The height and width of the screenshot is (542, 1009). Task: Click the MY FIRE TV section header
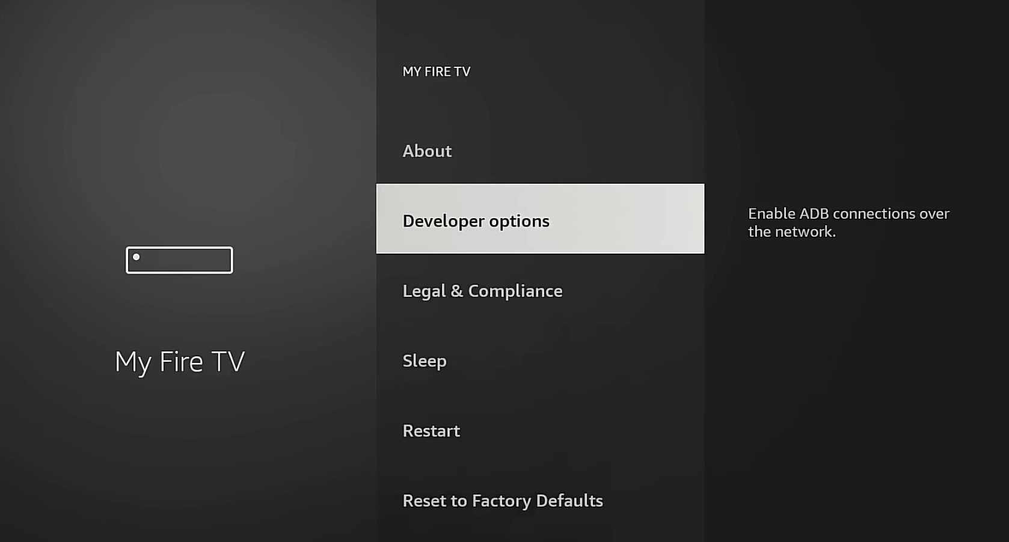click(436, 72)
